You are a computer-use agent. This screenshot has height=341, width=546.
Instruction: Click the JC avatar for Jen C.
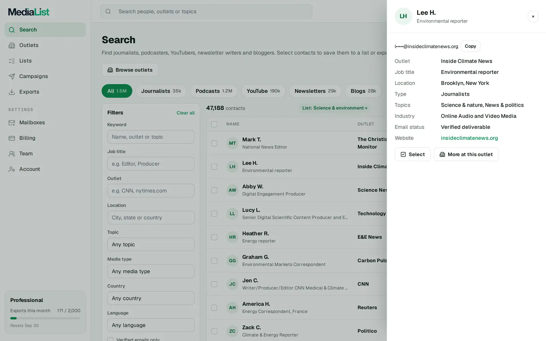pyautogui.click(x=232, y=284)
